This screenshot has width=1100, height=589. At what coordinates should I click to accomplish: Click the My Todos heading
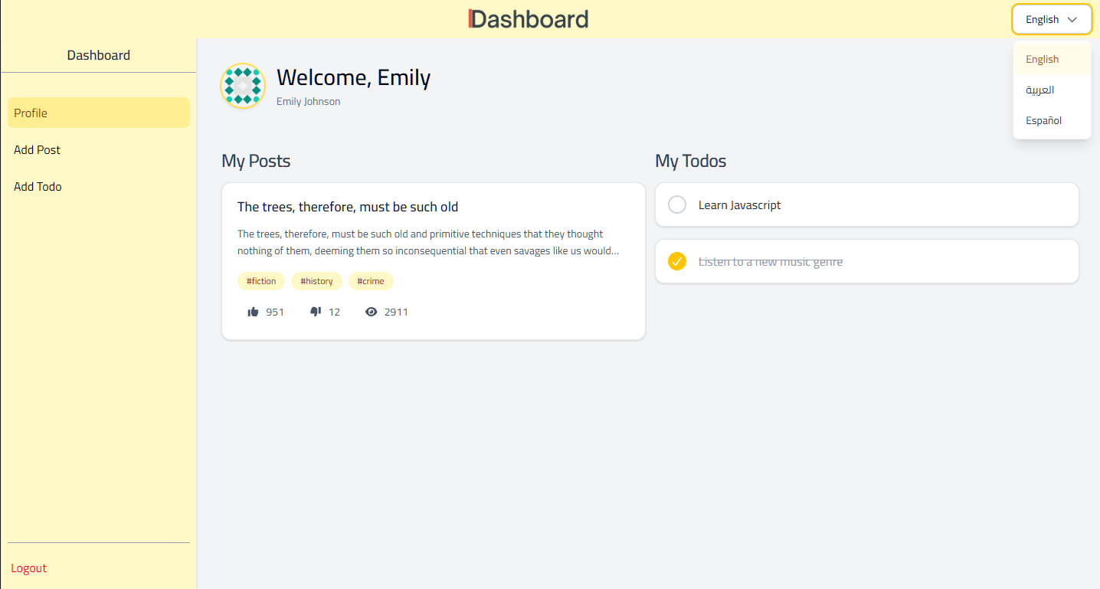691,161
